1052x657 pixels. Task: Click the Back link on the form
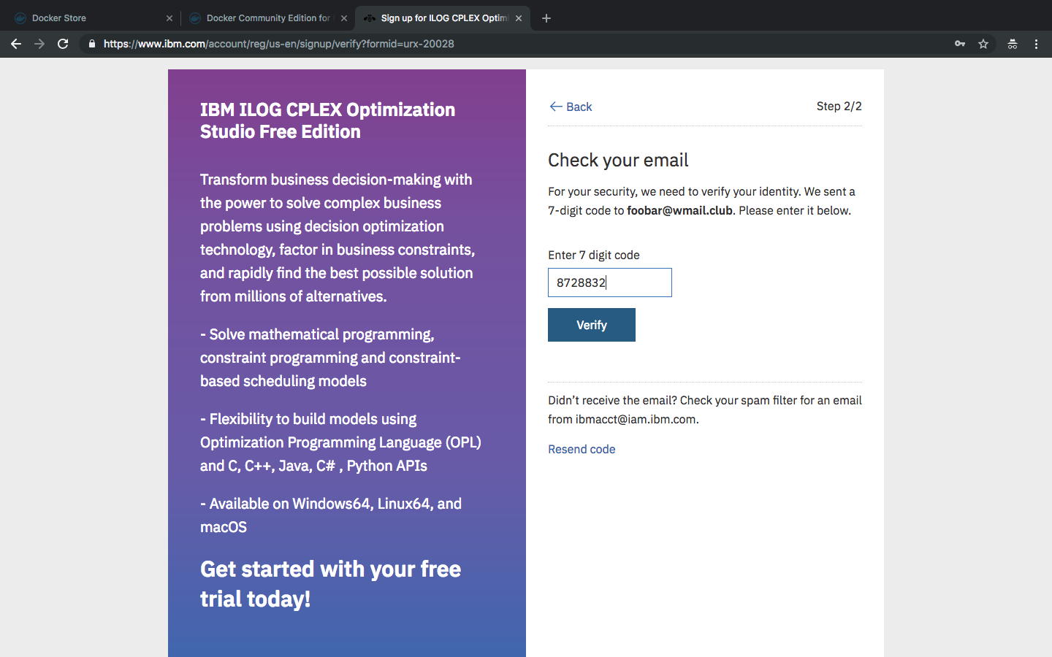tap(571, 107)
